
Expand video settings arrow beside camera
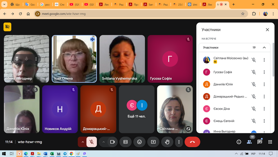point(103,142)
